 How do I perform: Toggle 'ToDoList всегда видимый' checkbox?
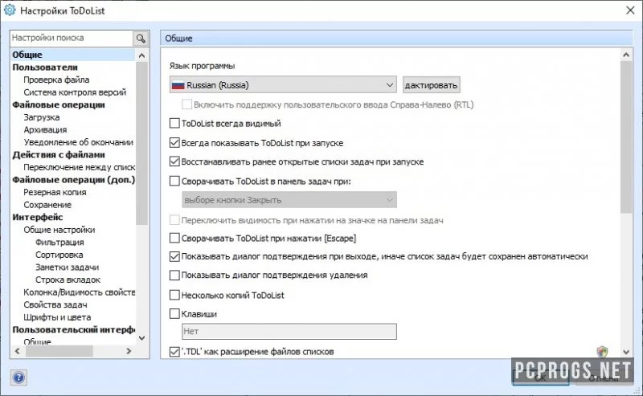[x=174, y=123]
